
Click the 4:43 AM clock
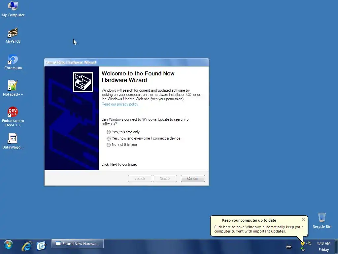[x=323, y=243]
